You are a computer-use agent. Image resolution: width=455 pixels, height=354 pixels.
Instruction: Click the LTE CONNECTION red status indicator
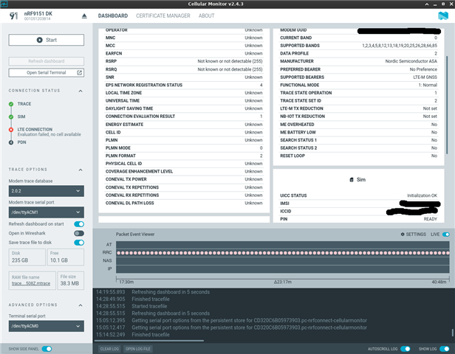click(11, 130)
